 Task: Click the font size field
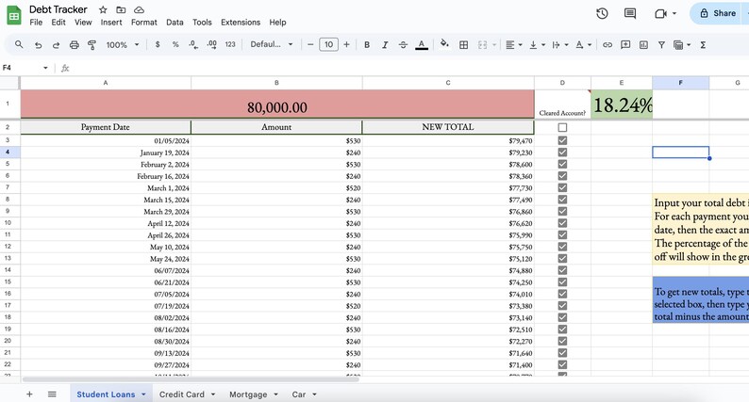point(328,44)
